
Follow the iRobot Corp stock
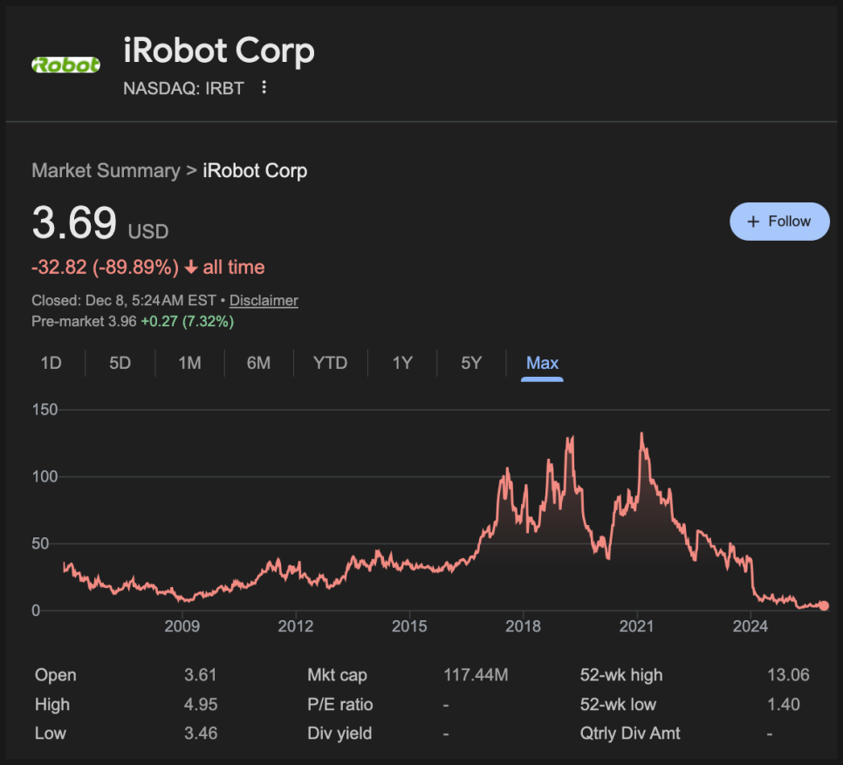(779, 222)
